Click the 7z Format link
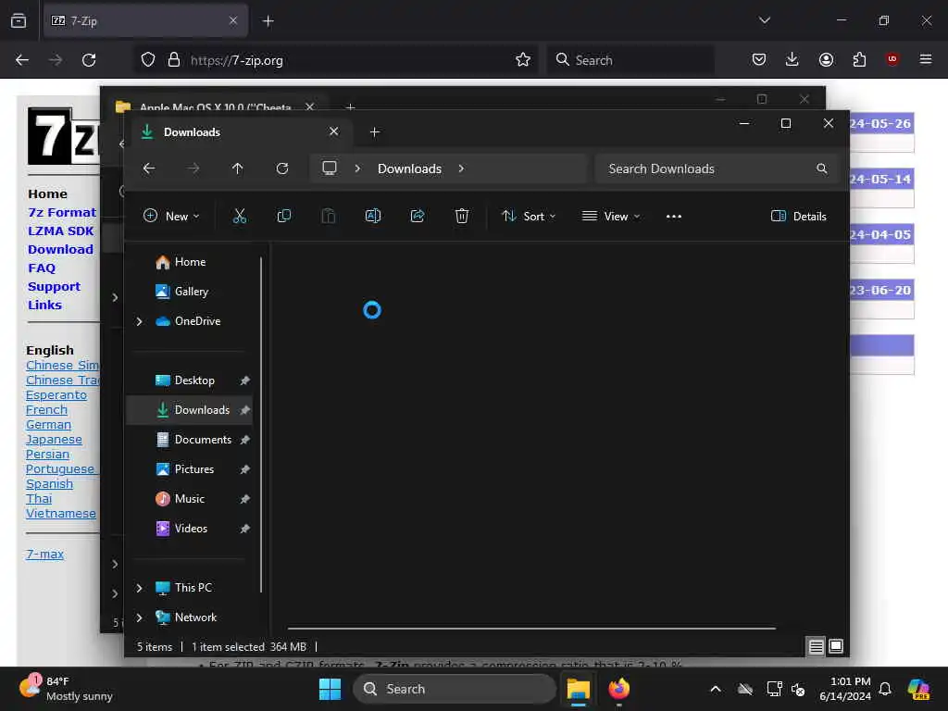Image resolution: width=948 pixels, height=711 pixels. [62, 212]
